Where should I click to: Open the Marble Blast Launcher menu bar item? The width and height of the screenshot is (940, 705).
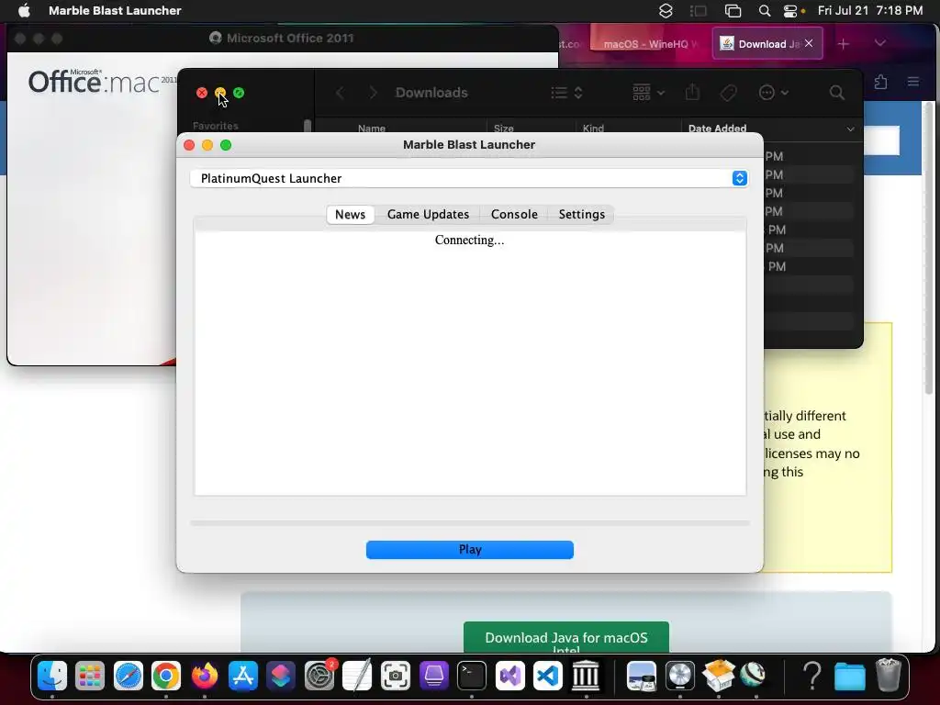115,10
